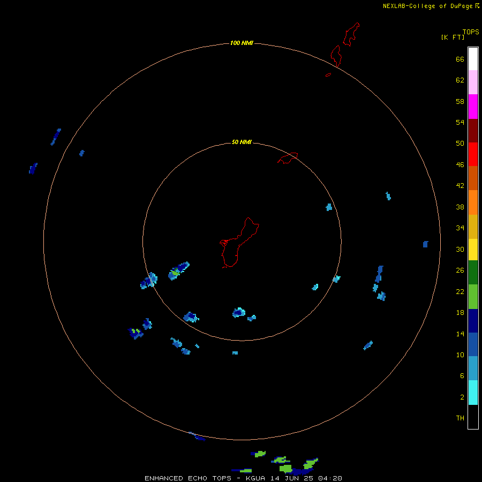Click the light pink legend swatch
The width and height of the screenshot is (482, 482).
(x=473, y=82)
